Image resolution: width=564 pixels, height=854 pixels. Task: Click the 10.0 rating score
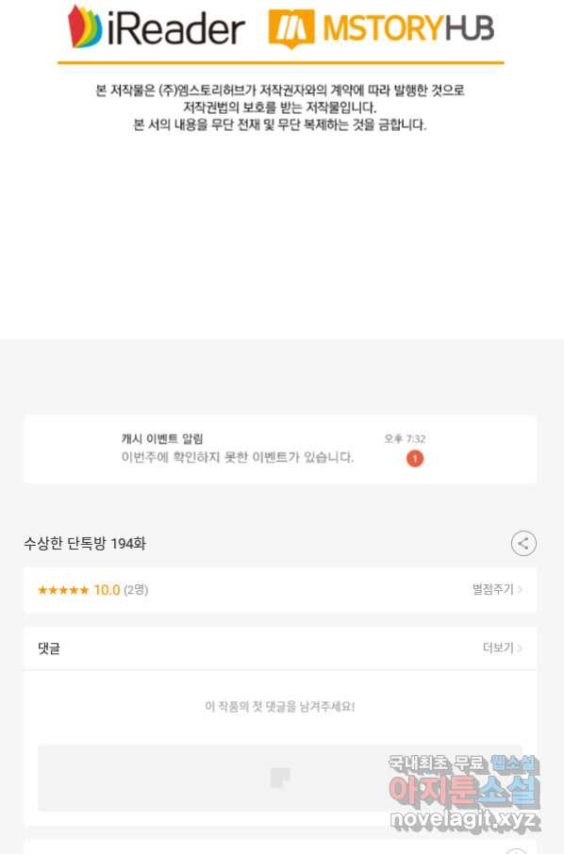(x=107, y=590)
